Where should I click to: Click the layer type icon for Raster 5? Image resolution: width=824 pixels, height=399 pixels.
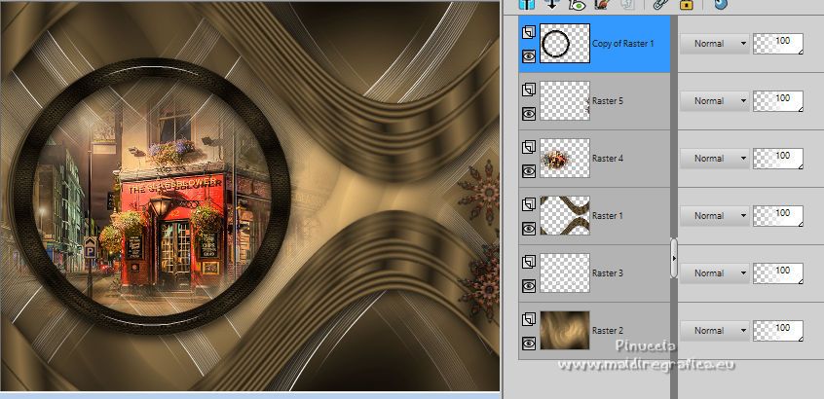(529, 90)
